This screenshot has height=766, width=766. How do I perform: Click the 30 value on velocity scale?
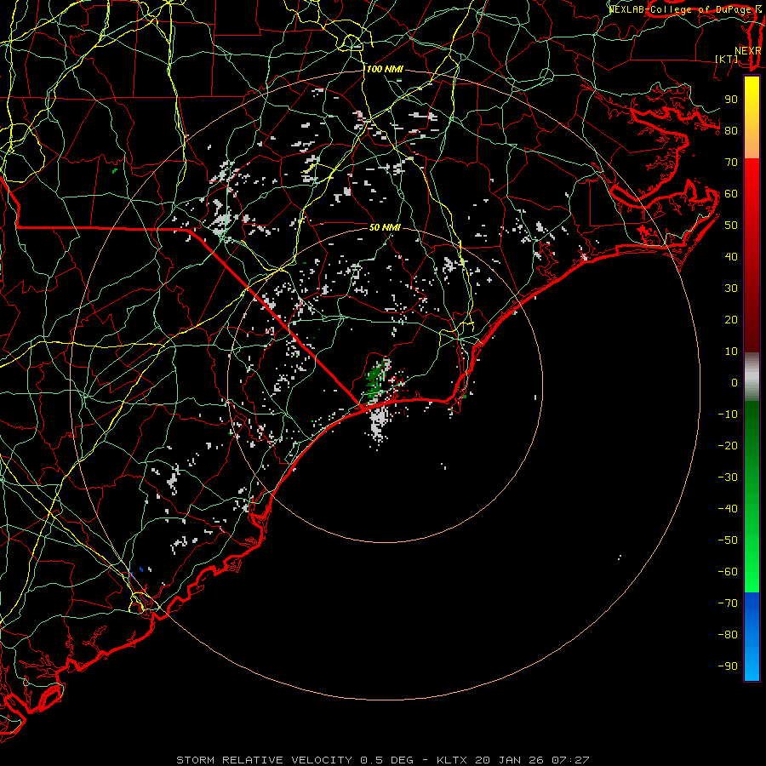(731, 289)
